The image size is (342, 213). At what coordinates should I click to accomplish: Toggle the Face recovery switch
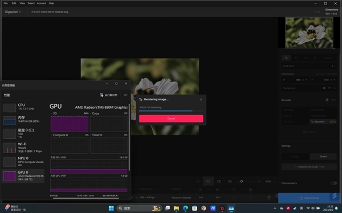(333, 183)
